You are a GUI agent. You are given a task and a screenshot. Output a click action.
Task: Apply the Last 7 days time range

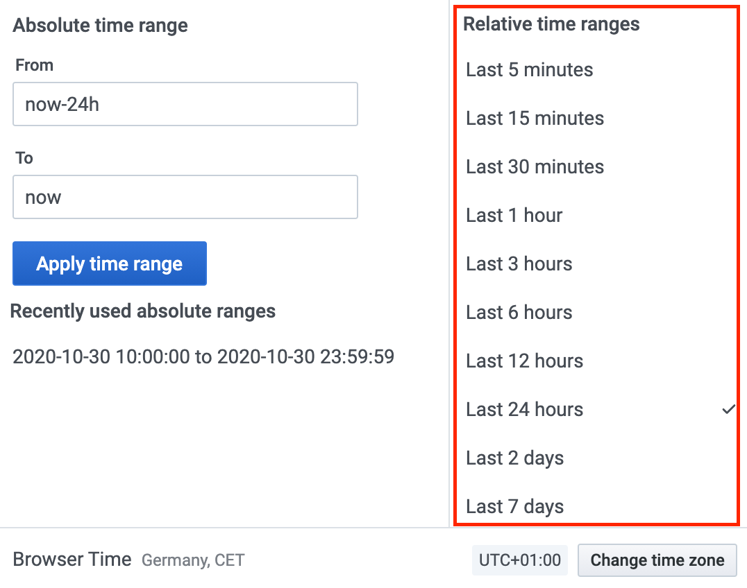click(x=514, y=506)
